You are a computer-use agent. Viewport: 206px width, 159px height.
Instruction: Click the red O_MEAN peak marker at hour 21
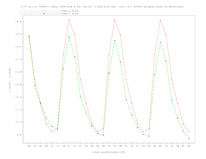69,20
